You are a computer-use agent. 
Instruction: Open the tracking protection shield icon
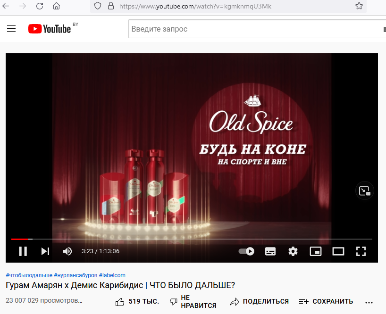pos(98,6)
